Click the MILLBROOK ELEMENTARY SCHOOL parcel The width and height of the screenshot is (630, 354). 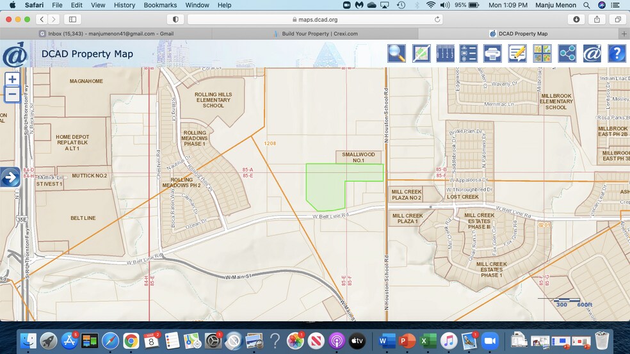(x=556, y=102)
